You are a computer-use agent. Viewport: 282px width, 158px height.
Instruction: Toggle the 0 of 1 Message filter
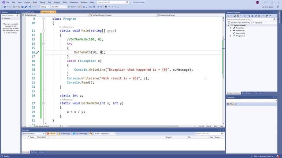pos(80,133)
